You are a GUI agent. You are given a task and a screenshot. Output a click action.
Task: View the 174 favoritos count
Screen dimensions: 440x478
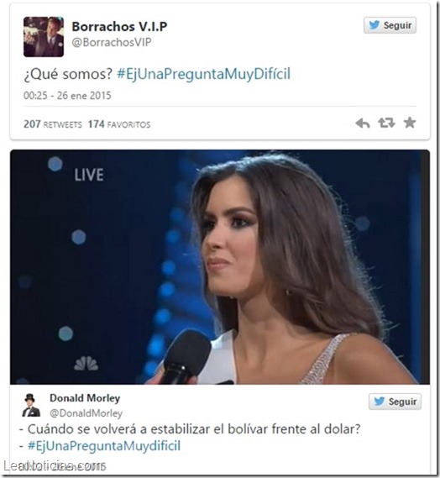point(119,124)
